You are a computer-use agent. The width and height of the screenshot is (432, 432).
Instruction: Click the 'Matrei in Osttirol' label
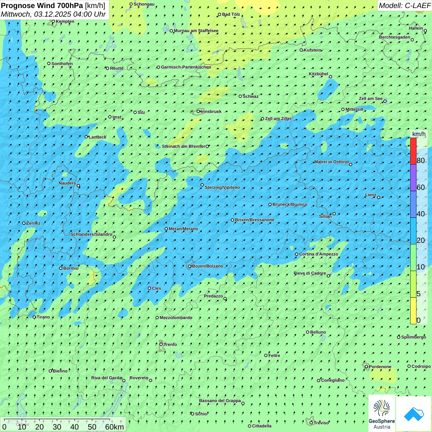331,162
